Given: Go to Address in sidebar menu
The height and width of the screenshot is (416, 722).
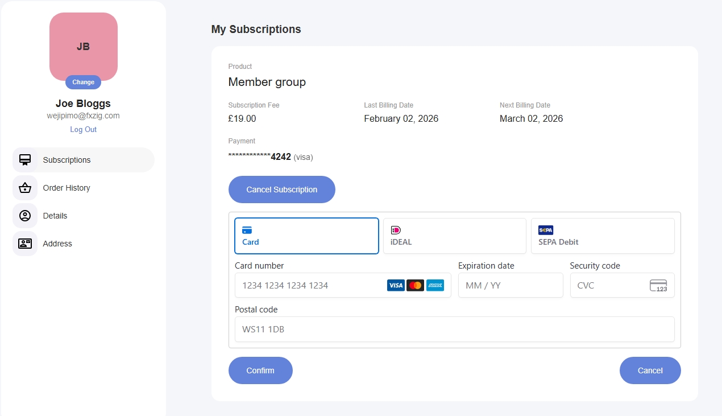Looking at the screenshot, I should pos(57,244).
